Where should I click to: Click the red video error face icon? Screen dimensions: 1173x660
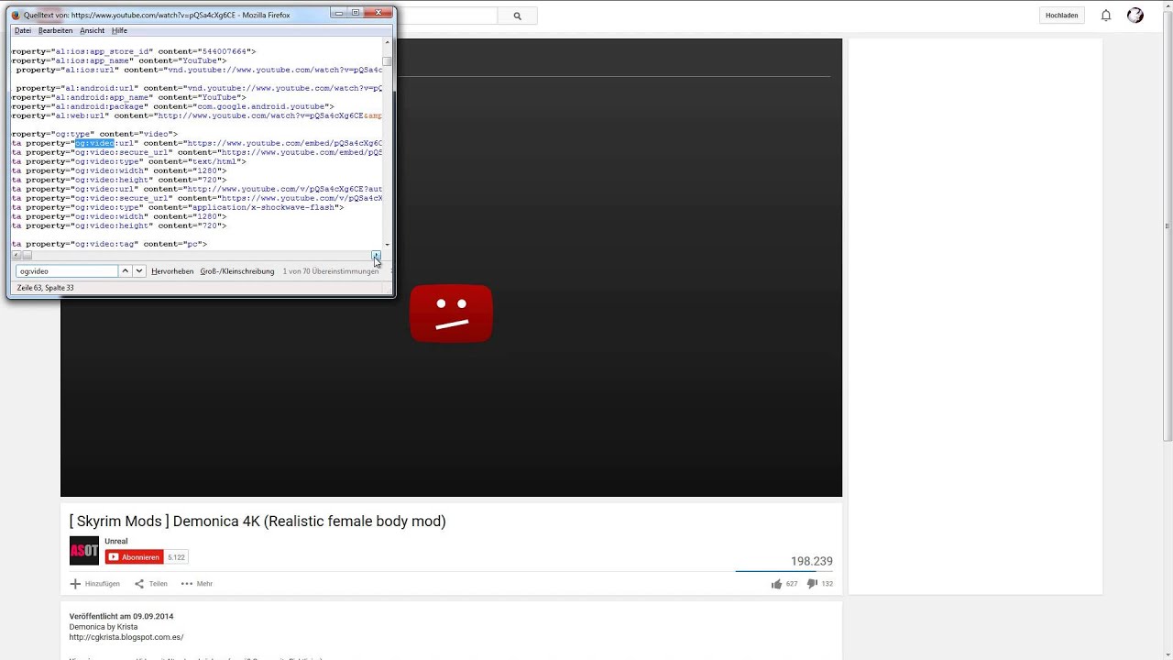[451, 313]
